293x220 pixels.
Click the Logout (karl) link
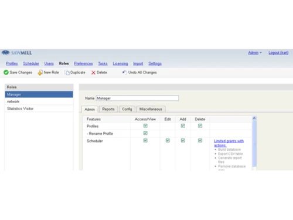tap(278, 53)
